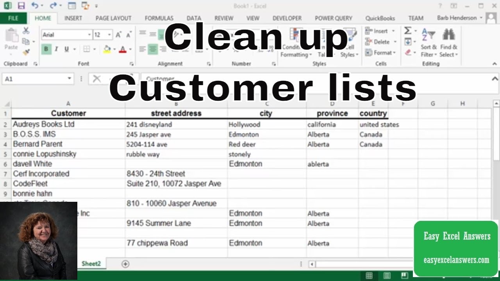Switch to the PAGE LAYOUT tab
Viewport: 500px width, 281px height.
pos(114,18)
